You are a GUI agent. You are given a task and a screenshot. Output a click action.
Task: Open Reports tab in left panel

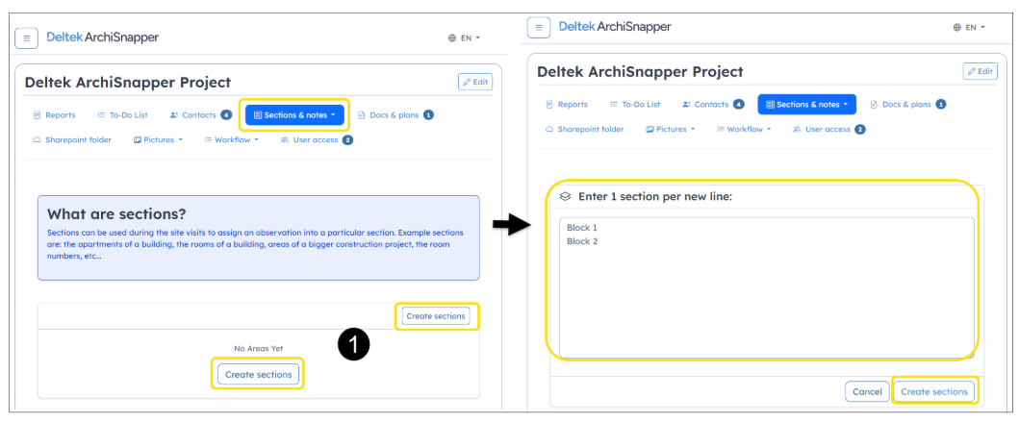55,115
